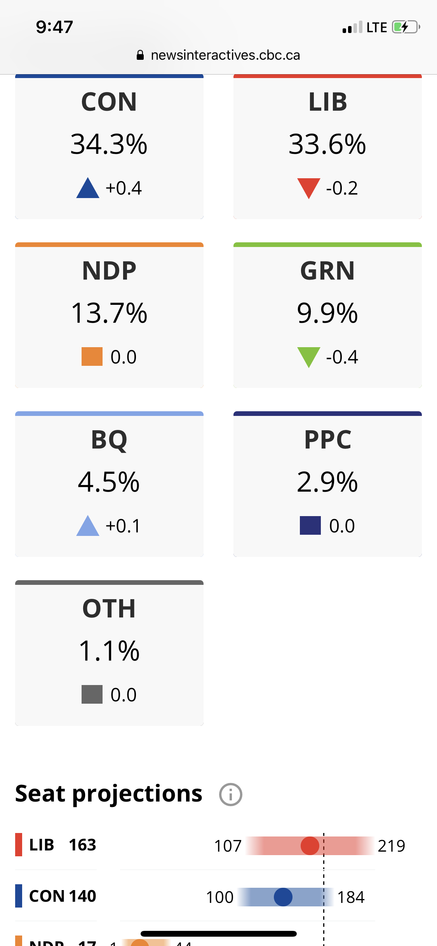Tap the NDP orange square indicator

pyautogui.click(x=92, y=356)
